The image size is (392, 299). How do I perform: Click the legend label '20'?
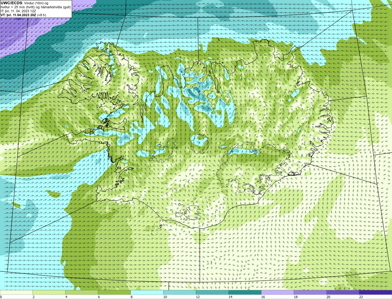coord(328,297)
